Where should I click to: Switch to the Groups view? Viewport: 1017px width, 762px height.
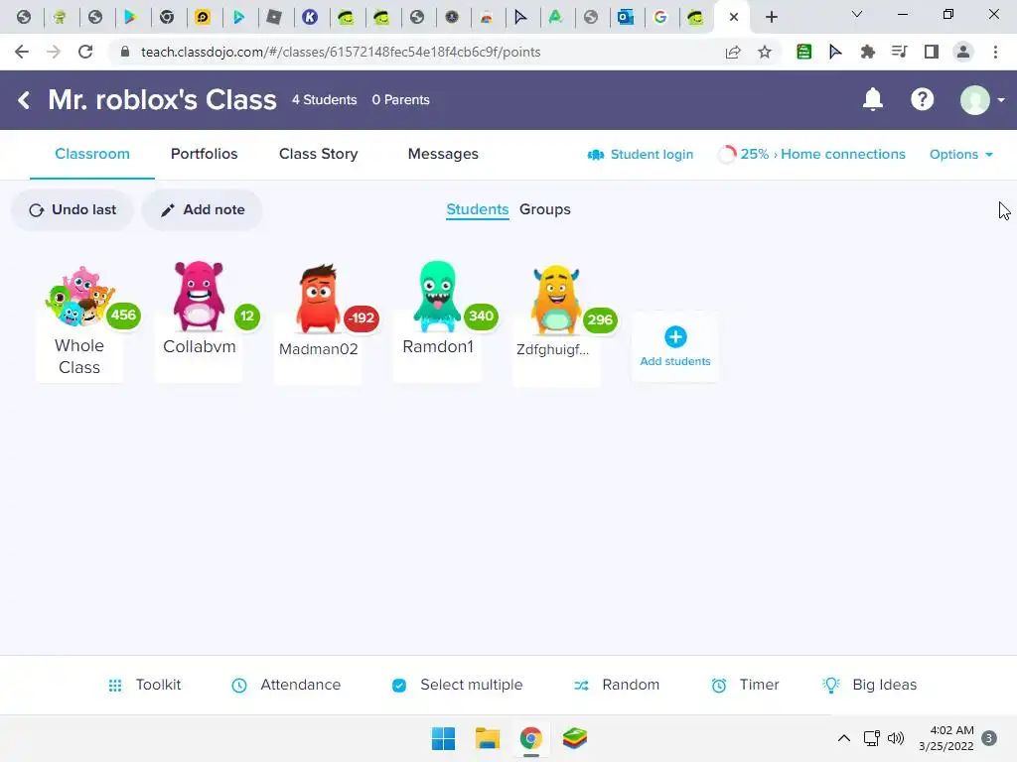pyautogui.click(x=545, y=209)
